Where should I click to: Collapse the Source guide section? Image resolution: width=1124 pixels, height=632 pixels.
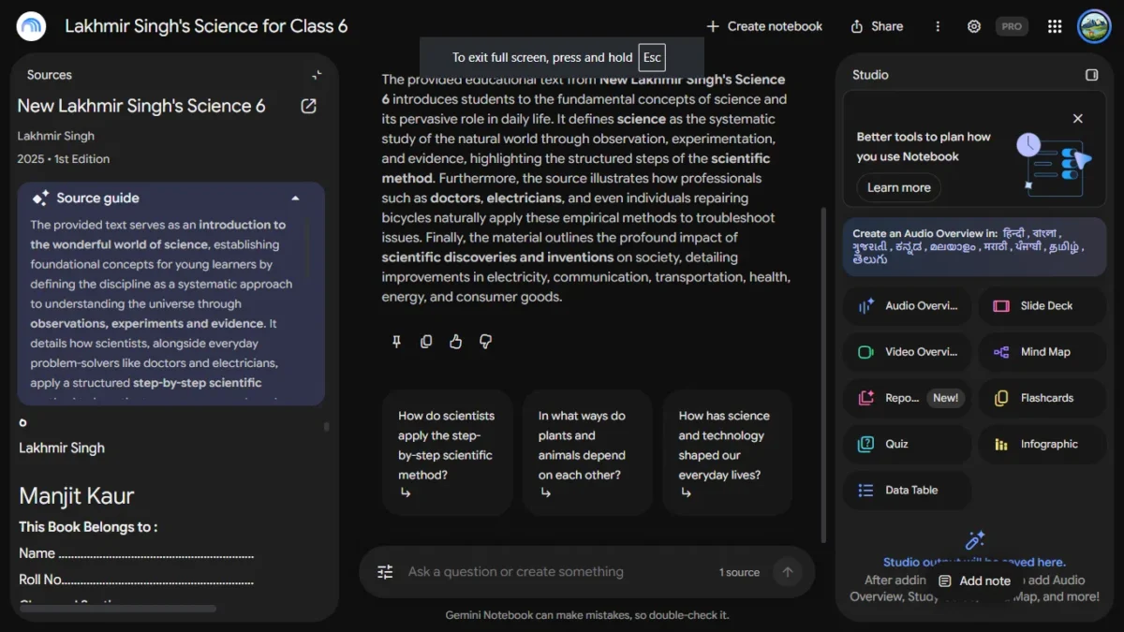click(295, 198)
